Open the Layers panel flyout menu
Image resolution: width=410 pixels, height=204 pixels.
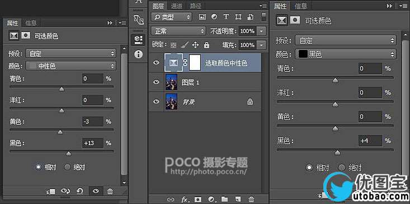pos(263,6)
